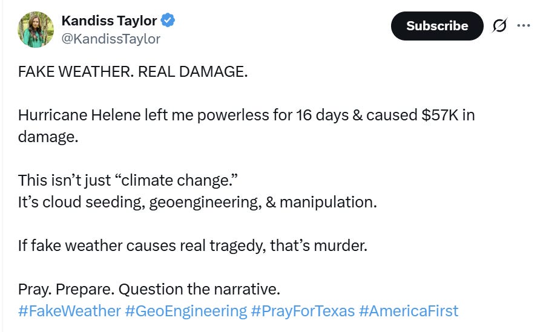The image size is (543, 332).
Task: Click the 'If fake weather causes real tragedy' line
Action: point(193,246)
